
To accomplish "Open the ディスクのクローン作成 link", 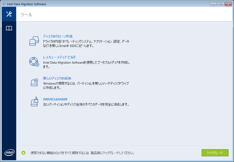I will click(x=58, y=36).
